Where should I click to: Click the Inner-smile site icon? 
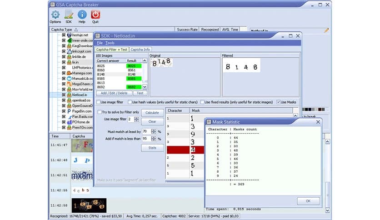coord(69,40)
